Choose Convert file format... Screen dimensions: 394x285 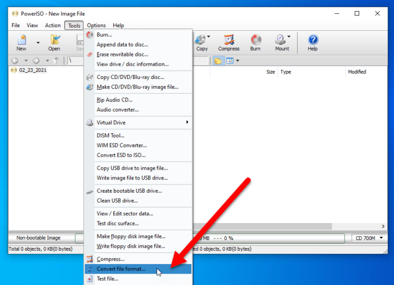138,269
